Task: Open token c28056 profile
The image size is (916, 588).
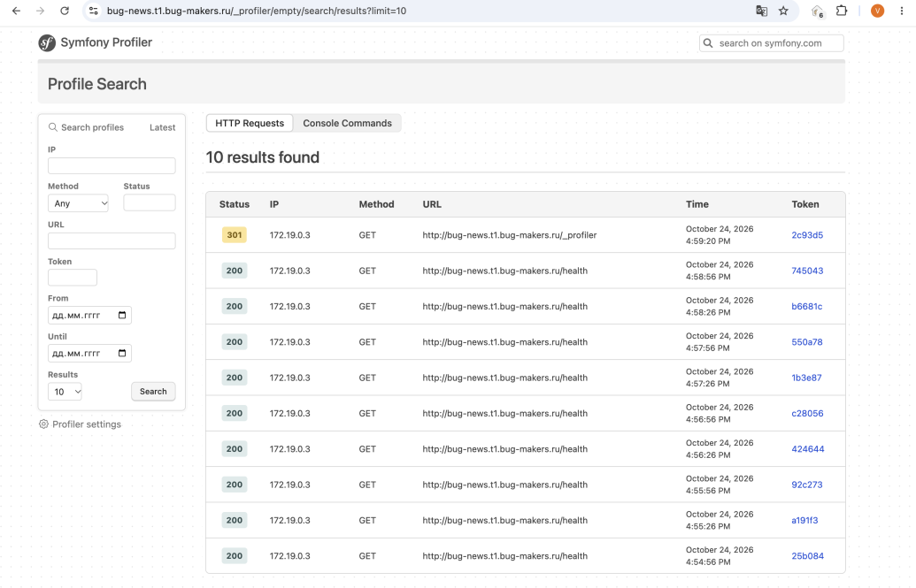Action: pos(807,413)
